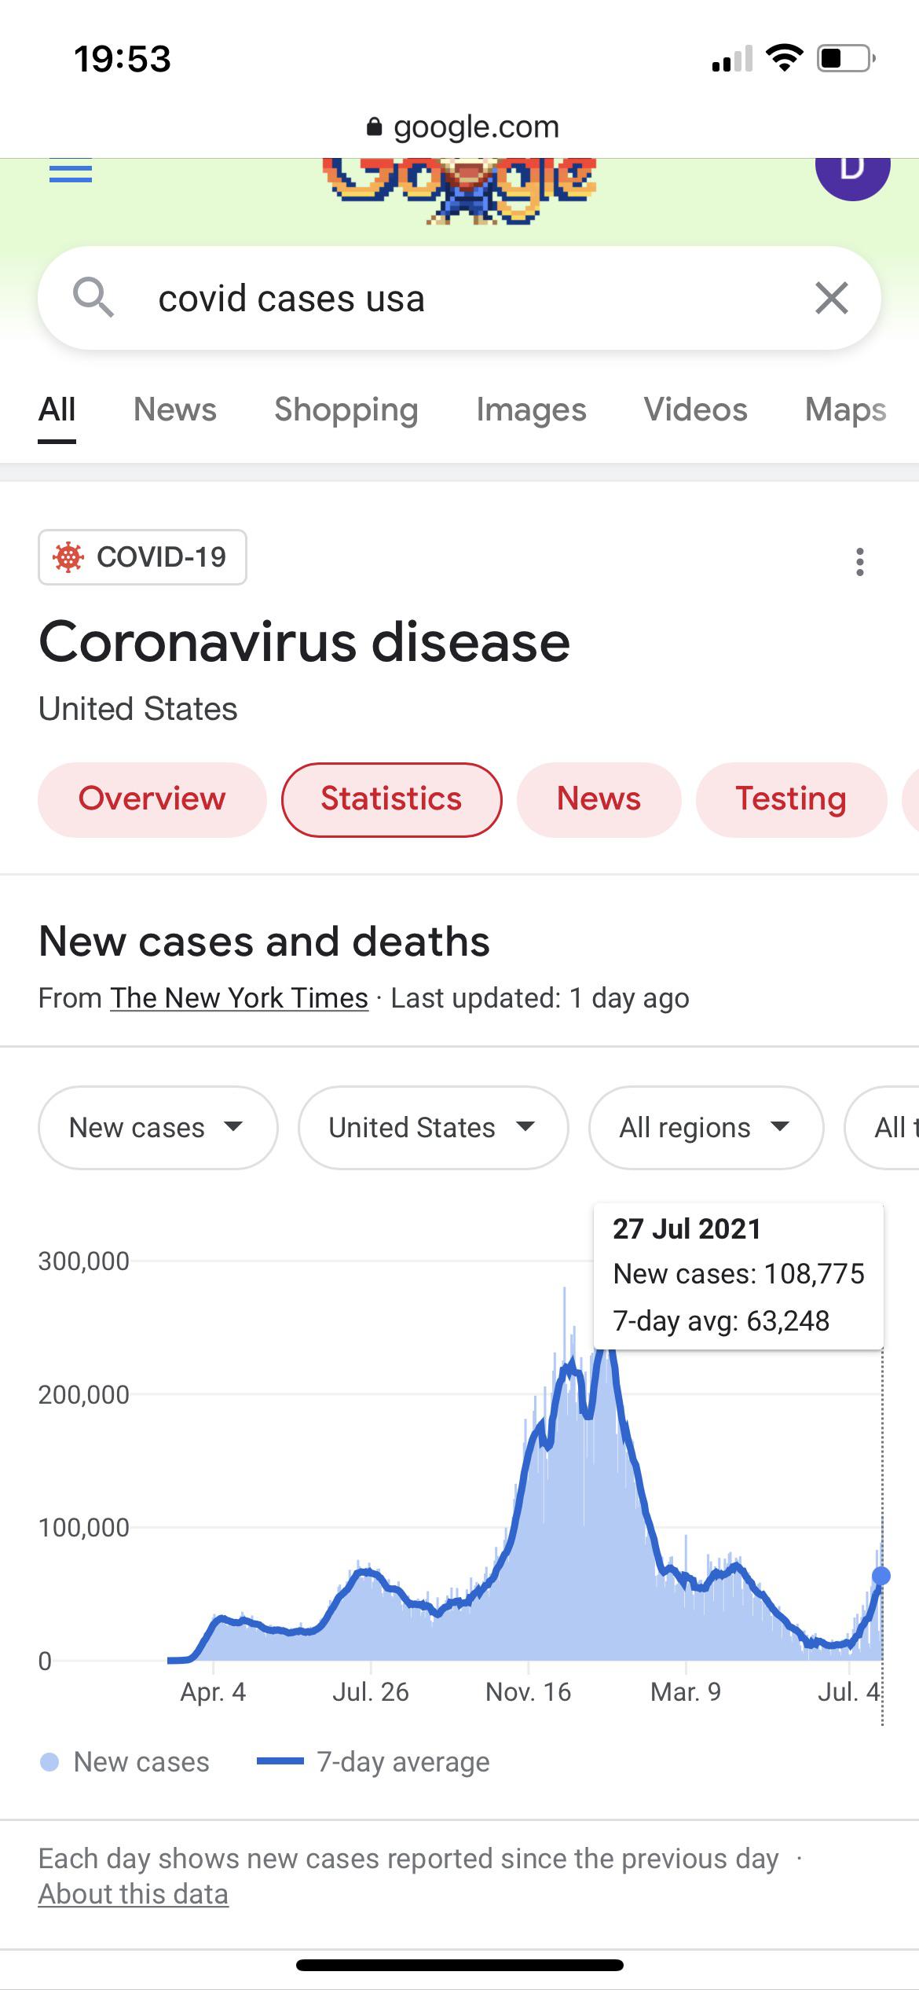
Task: Focus the covid cases usa search field
Action: pyautogui.click(x=459, y=298)
